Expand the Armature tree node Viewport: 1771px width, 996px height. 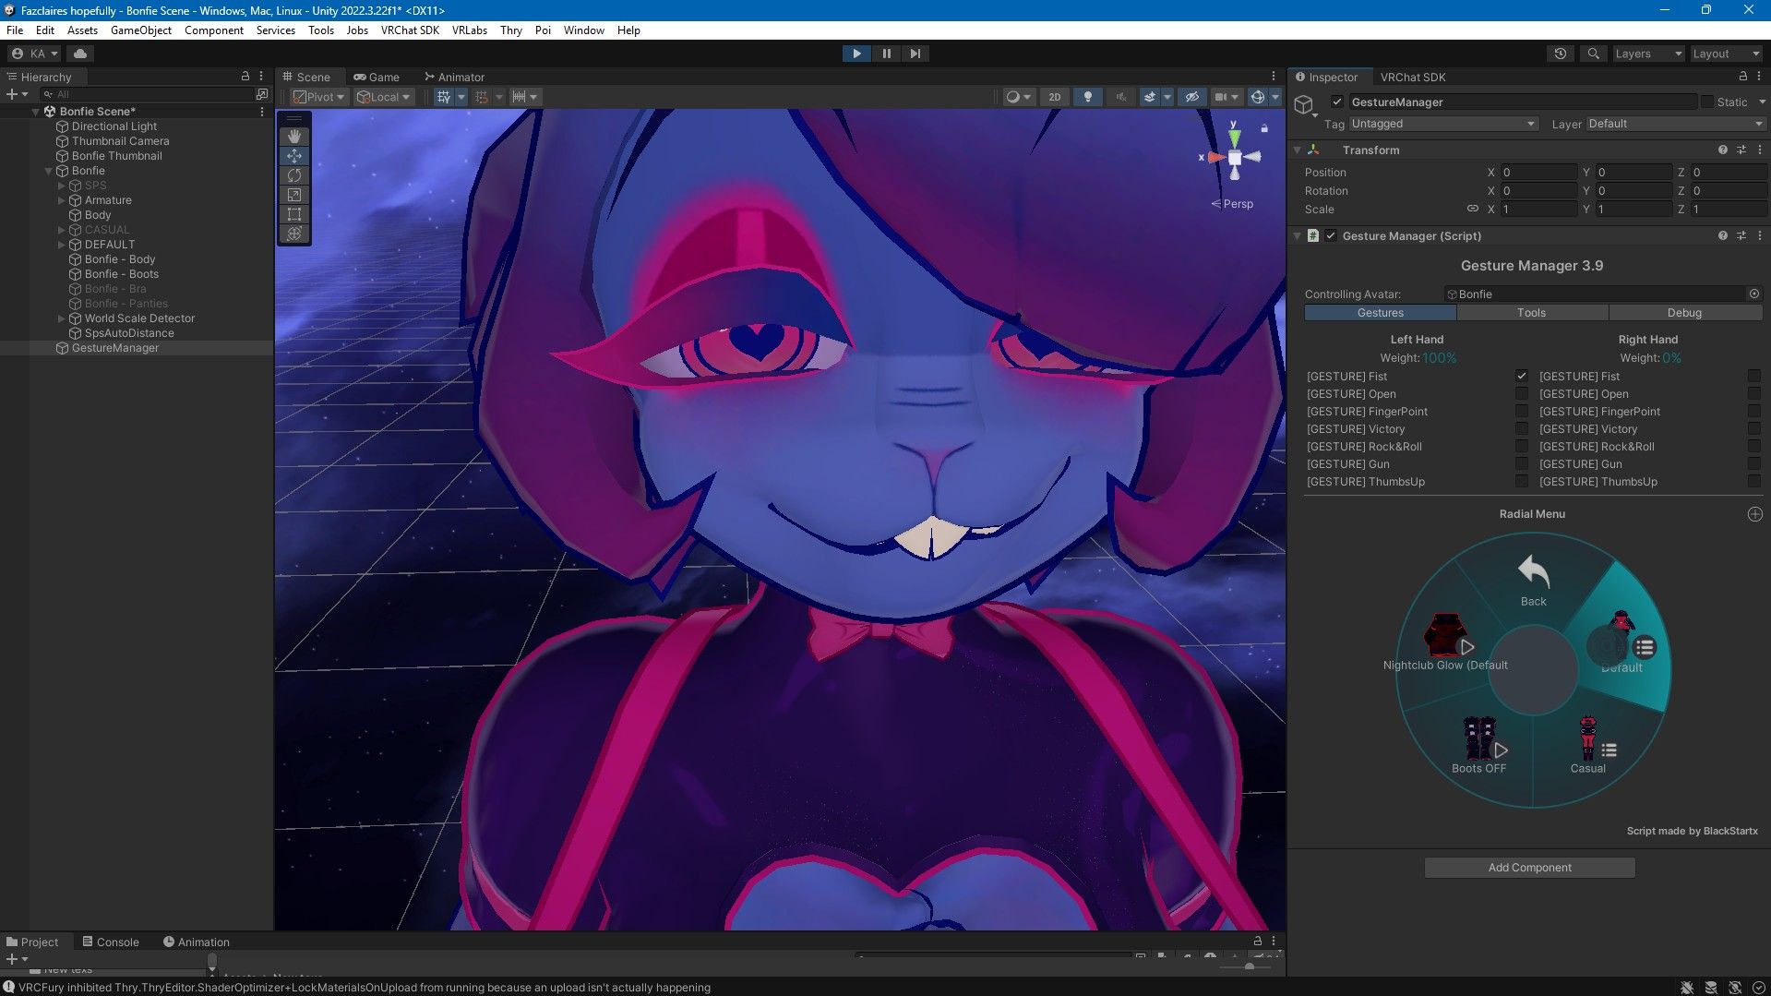(62, 200)
